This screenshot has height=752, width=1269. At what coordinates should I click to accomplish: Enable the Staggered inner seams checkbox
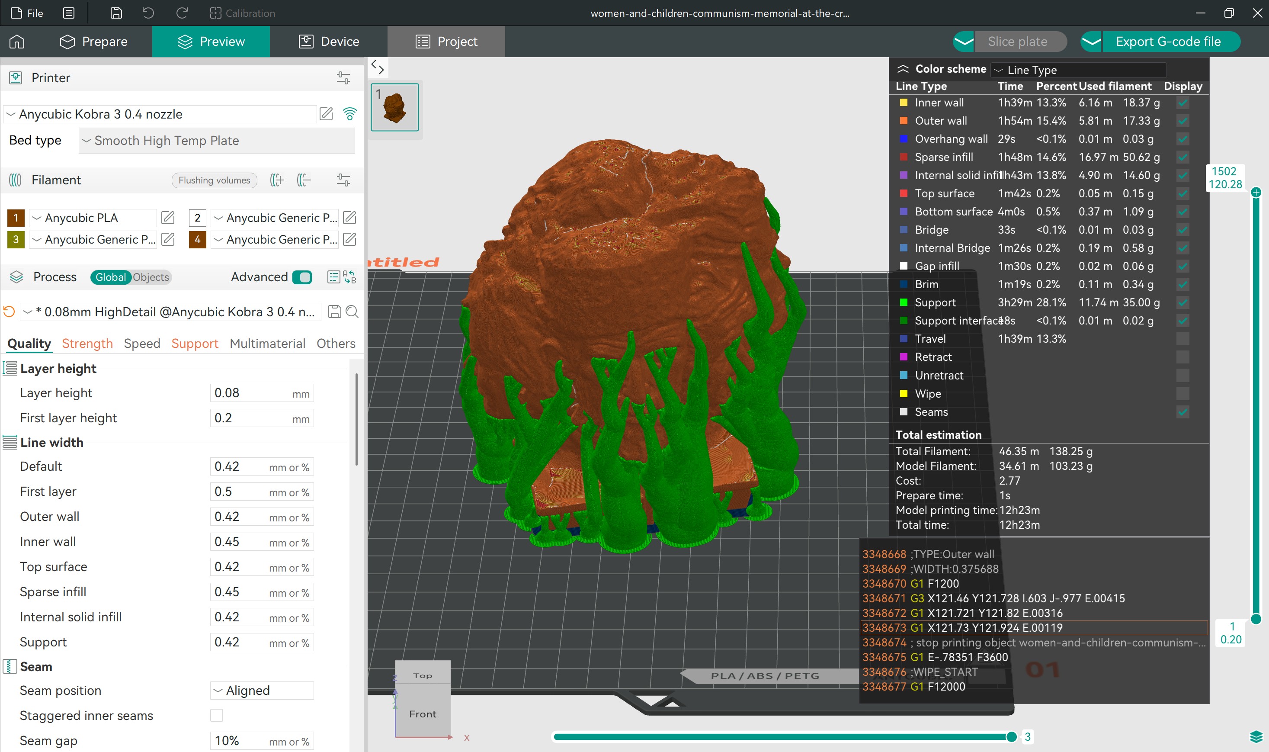(x=217, y=715)
